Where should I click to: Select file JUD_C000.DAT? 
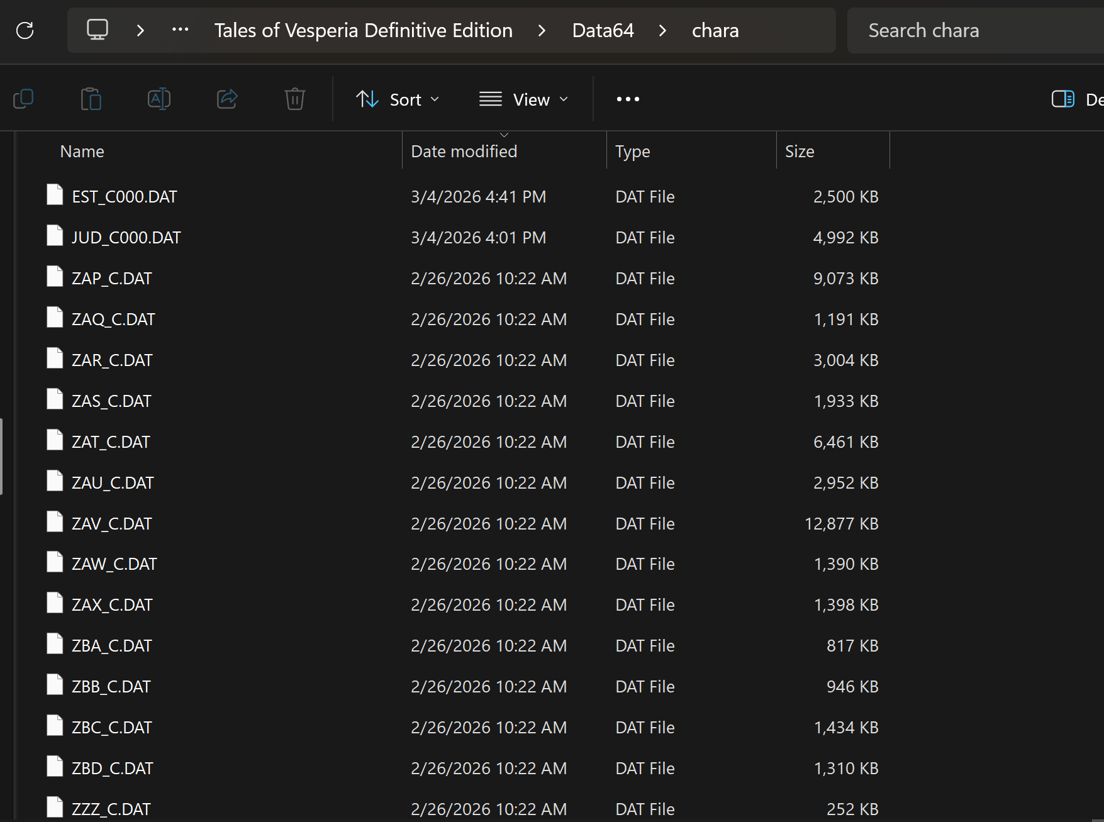pos(126,238)
